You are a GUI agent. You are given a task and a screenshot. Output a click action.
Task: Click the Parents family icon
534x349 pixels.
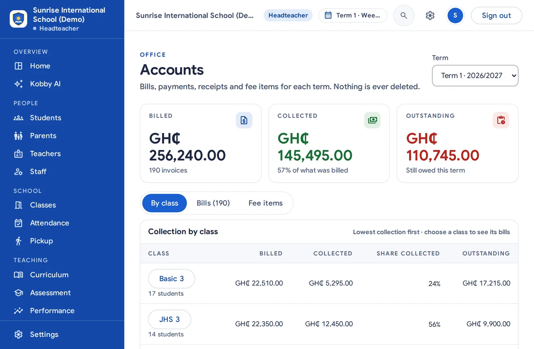coord(19,136)
